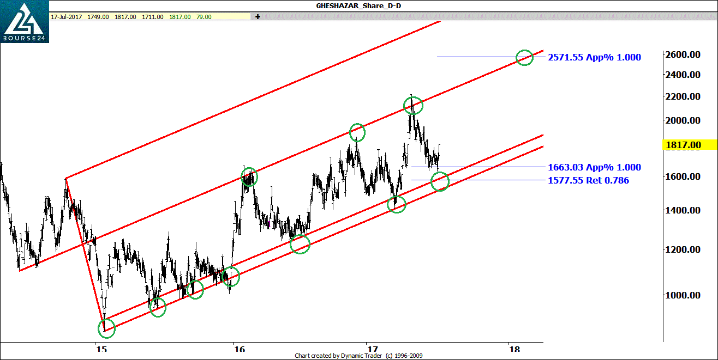Click the Bourse24 logo

pyautogui.click(x=24, y=24)
